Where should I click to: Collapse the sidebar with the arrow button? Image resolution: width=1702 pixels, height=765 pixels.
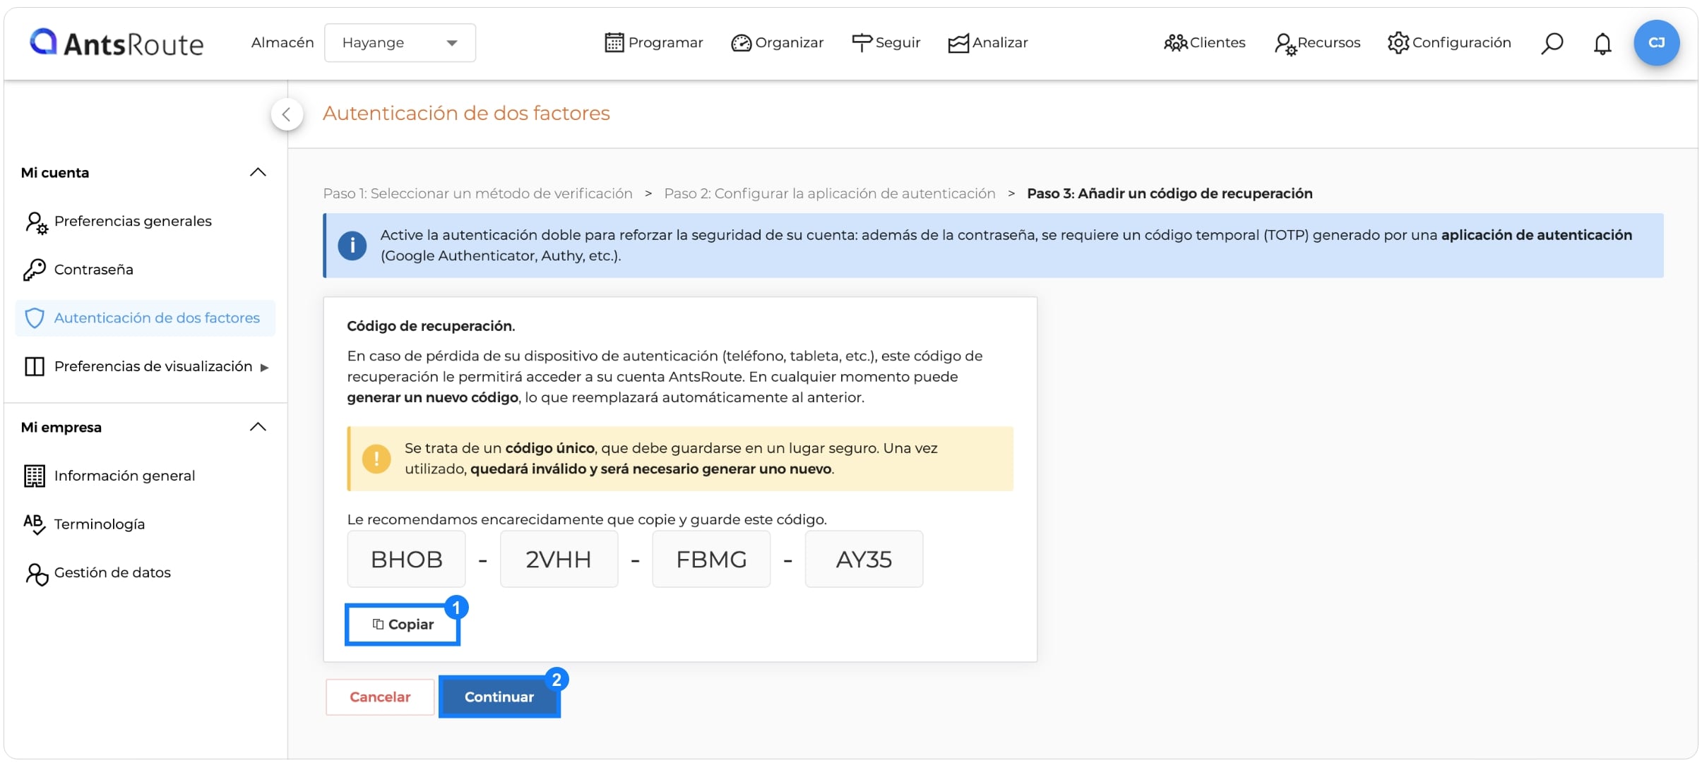(287, 114)
